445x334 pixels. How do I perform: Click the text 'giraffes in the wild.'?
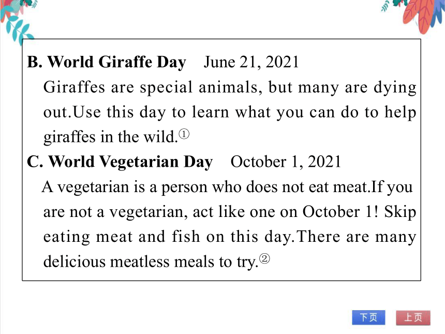tap(110, 137)
